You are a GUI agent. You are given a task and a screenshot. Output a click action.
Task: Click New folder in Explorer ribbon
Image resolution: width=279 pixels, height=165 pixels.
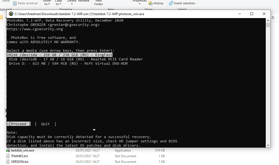point(98,2)
